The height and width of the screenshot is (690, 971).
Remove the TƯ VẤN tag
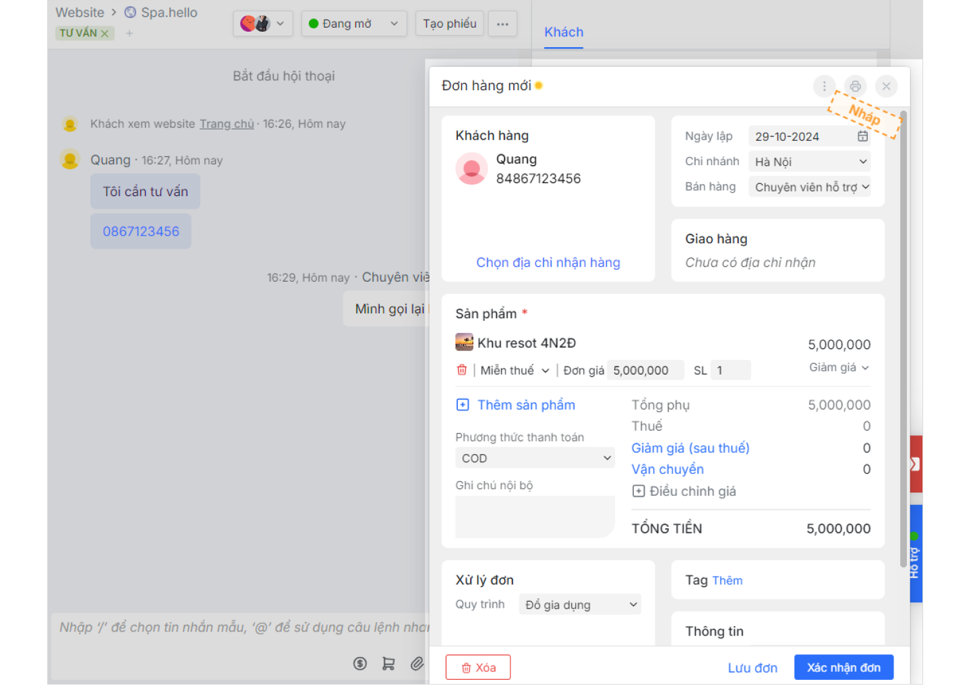[x=105, y=34]
